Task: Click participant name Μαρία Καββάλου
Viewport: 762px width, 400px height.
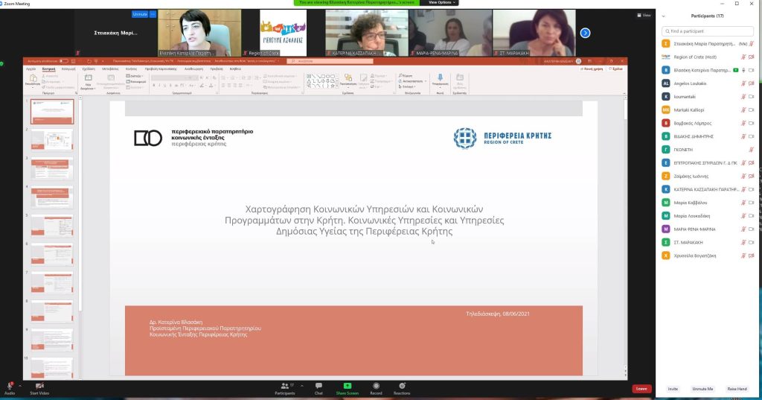Action: click(690, 203)
